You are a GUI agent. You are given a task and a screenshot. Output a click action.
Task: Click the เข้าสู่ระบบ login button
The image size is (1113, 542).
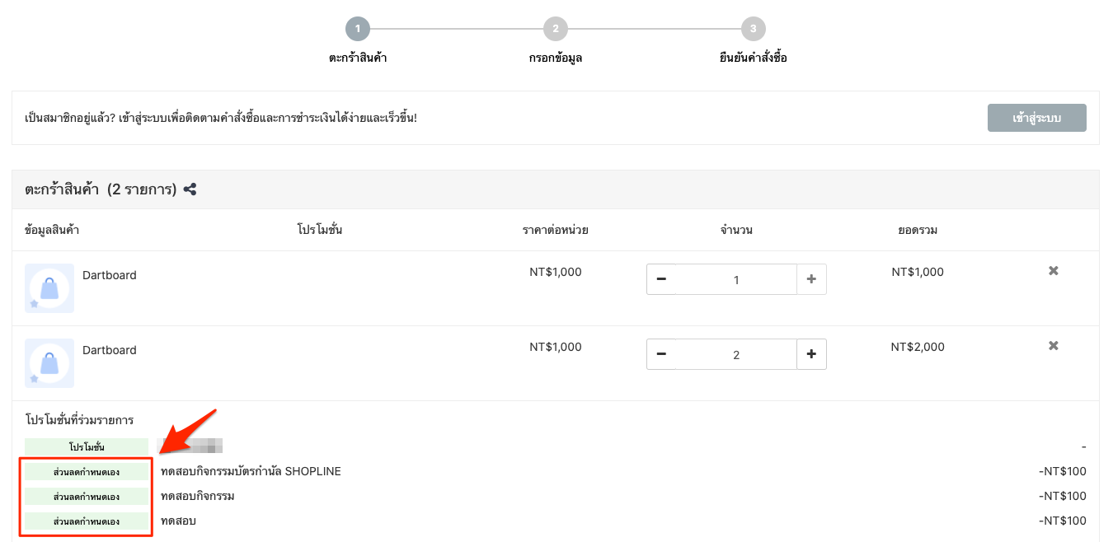[x=1036, y=118]
